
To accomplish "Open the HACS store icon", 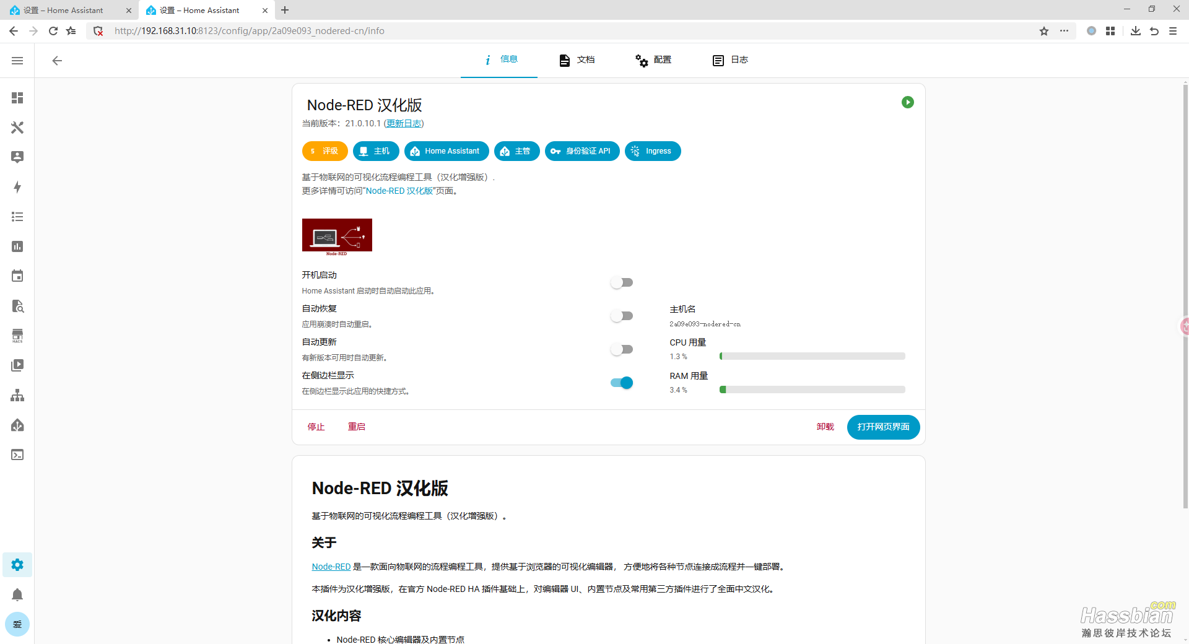I will pos(17,336).
